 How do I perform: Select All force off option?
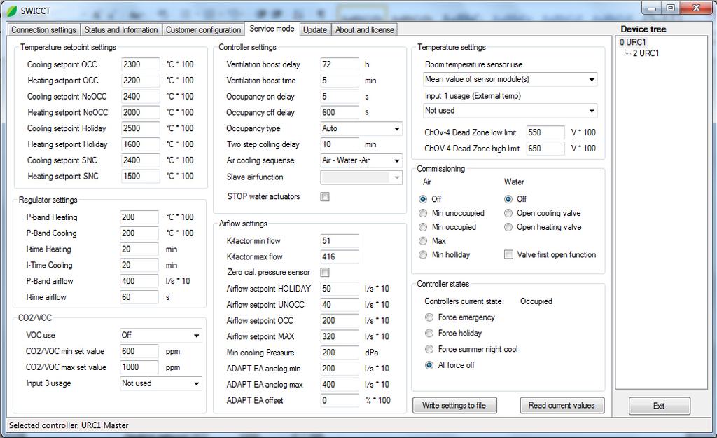[429, 365]
